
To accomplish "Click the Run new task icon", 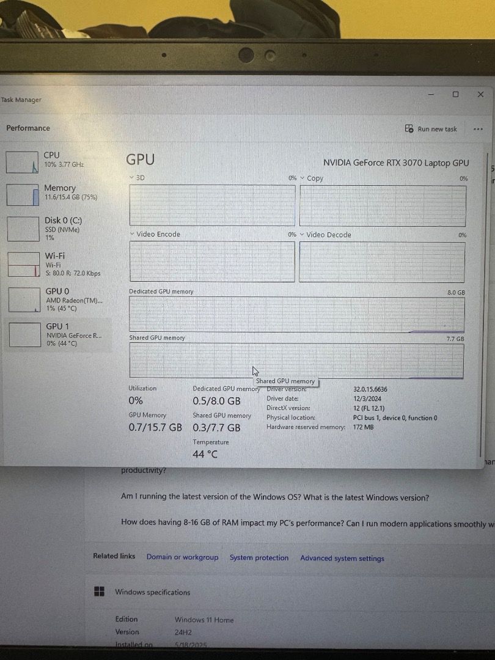I will [x=409, y=129].
